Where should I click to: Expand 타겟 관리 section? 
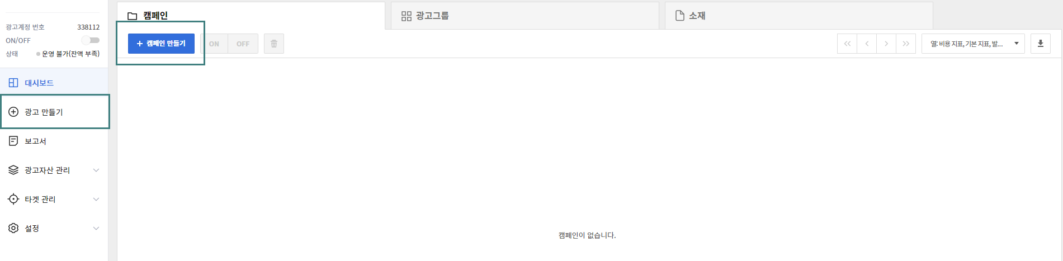tap(54, 199)
